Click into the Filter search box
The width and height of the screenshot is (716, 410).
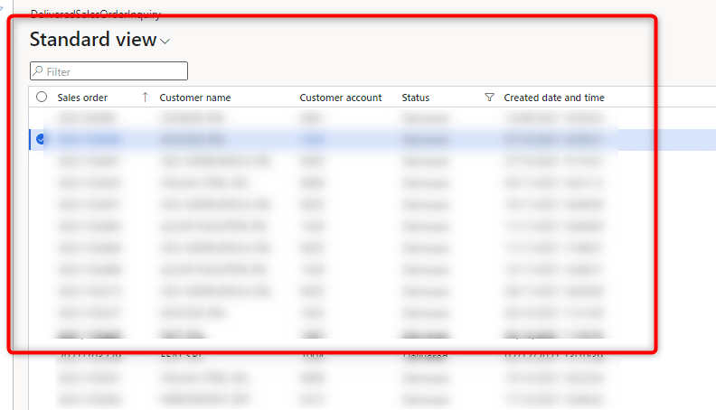point(115,71)
